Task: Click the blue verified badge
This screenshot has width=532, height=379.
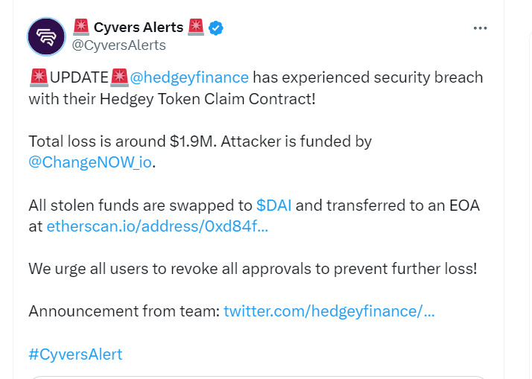Action: [x=216, y=28]
